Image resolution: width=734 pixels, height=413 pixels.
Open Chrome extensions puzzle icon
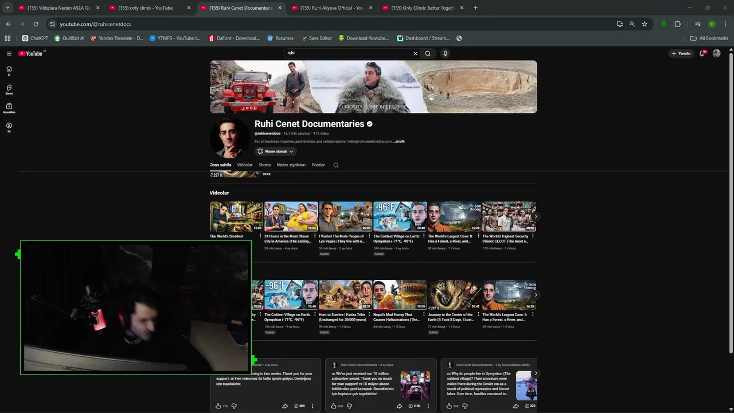pyautogui.click(x=677, y=24)
